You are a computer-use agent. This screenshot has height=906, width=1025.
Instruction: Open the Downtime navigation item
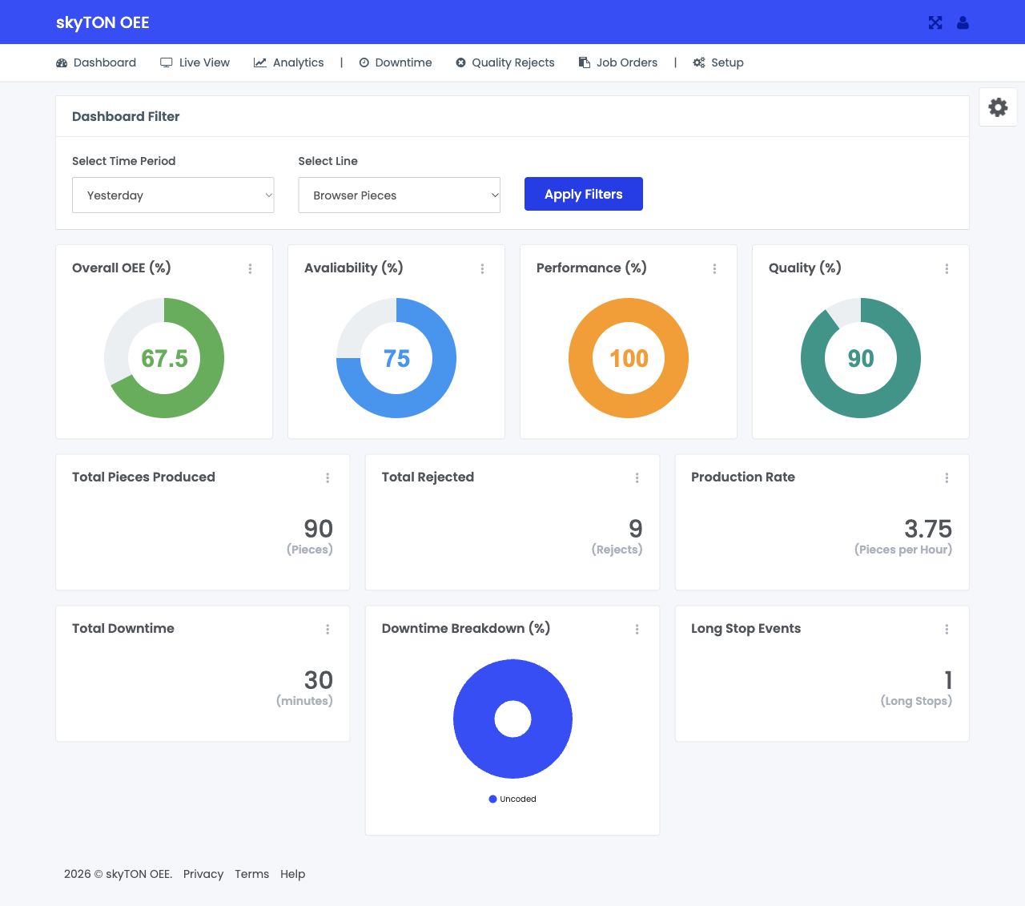396,62
